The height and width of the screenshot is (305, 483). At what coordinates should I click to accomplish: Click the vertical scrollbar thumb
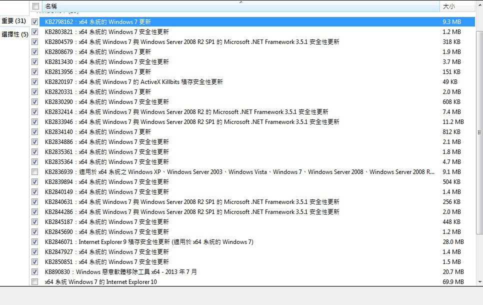479,132
